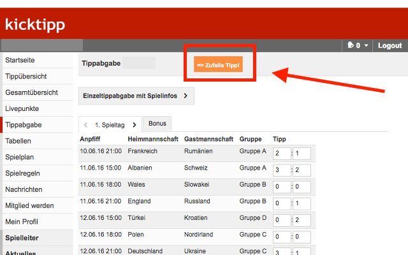Click away score field for England–Russland
The width and height of the screenshot is (408, 255).
pos(302,203)
